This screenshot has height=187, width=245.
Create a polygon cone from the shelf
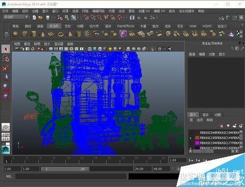click(x=43, y=34)
